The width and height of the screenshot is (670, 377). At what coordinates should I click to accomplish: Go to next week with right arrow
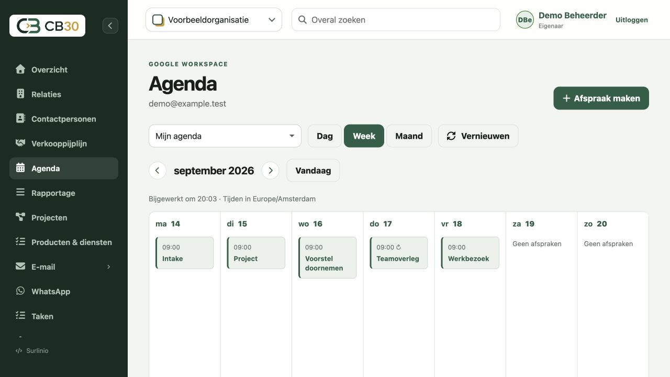click(270, 170)
